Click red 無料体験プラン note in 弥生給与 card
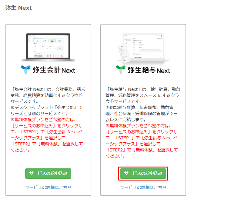This screenshot has height=199, width=231. tap(142, 141)
